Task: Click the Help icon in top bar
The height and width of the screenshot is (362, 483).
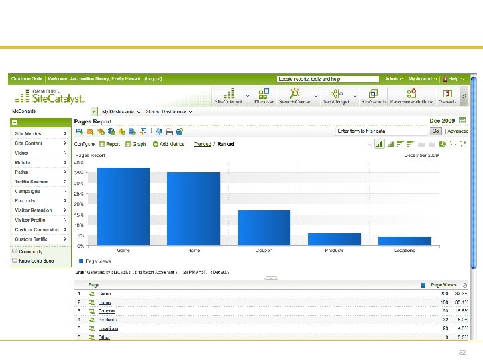Action: (x=445, y=79)
